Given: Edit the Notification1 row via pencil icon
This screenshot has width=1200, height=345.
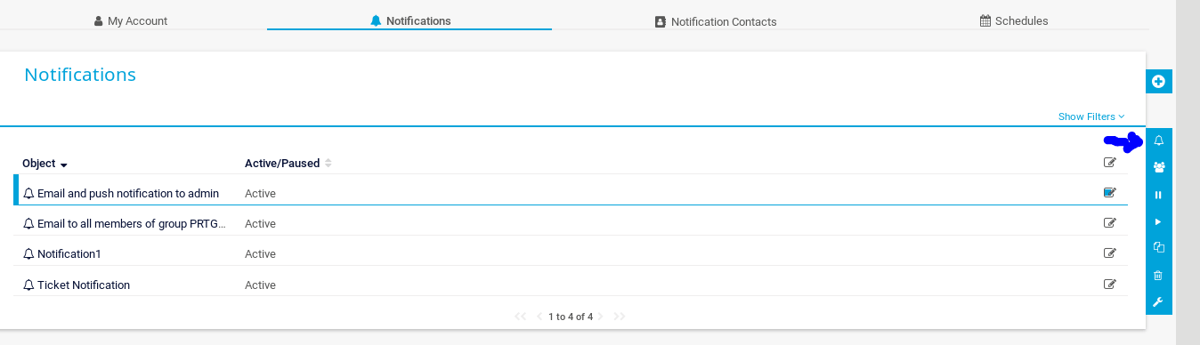Looking at the screenshot, I should (x=1110, y=253).
